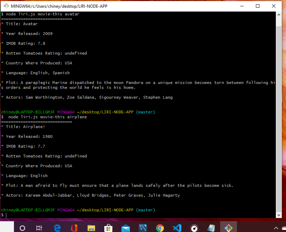Open the notepad-style app in the taskbar
Image resolution: width=286 pixels, height=232 pixels.
[x=211, y=228]
